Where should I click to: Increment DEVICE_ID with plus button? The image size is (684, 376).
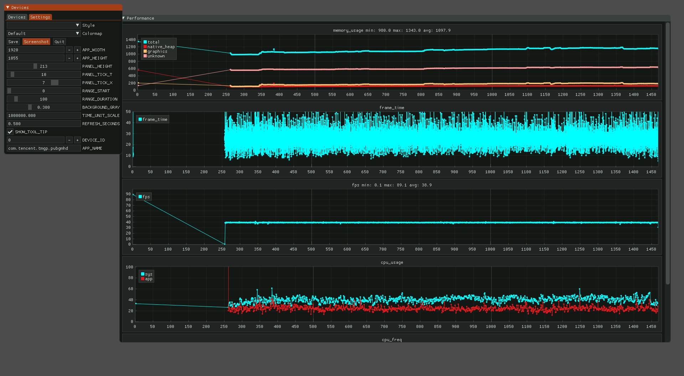pos(77,140)
